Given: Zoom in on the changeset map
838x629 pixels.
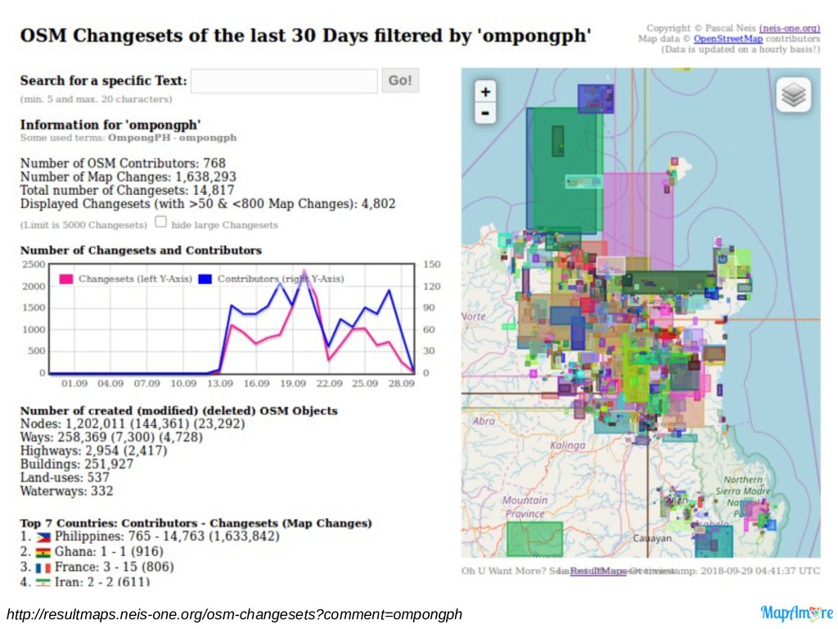Looking at the screenshot, I should [485, 92].
